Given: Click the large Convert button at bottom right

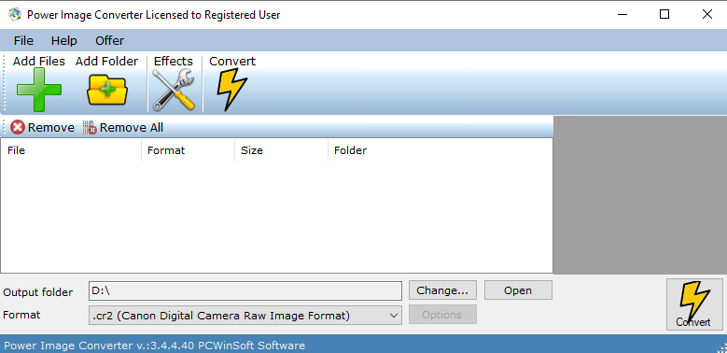Looking at the screenshot, I should pos(694,304).
